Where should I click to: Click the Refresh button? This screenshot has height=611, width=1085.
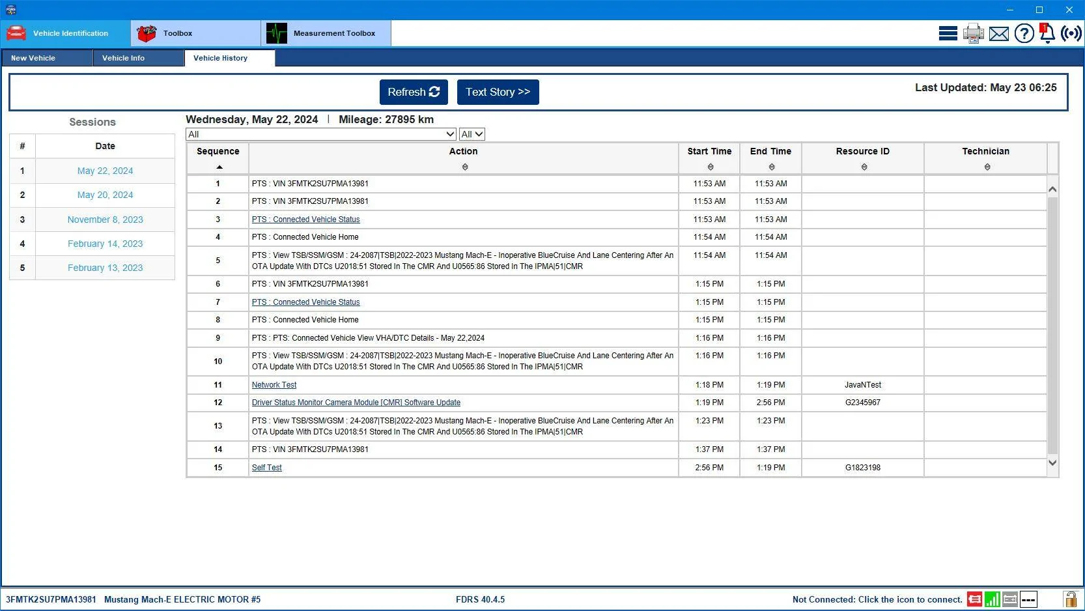pos(414,92)
